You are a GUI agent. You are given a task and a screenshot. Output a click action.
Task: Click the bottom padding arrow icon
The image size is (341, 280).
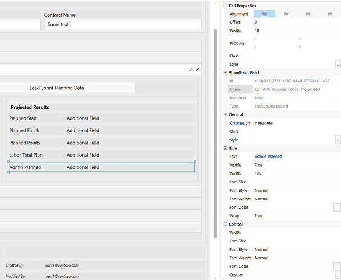[299, 47]
